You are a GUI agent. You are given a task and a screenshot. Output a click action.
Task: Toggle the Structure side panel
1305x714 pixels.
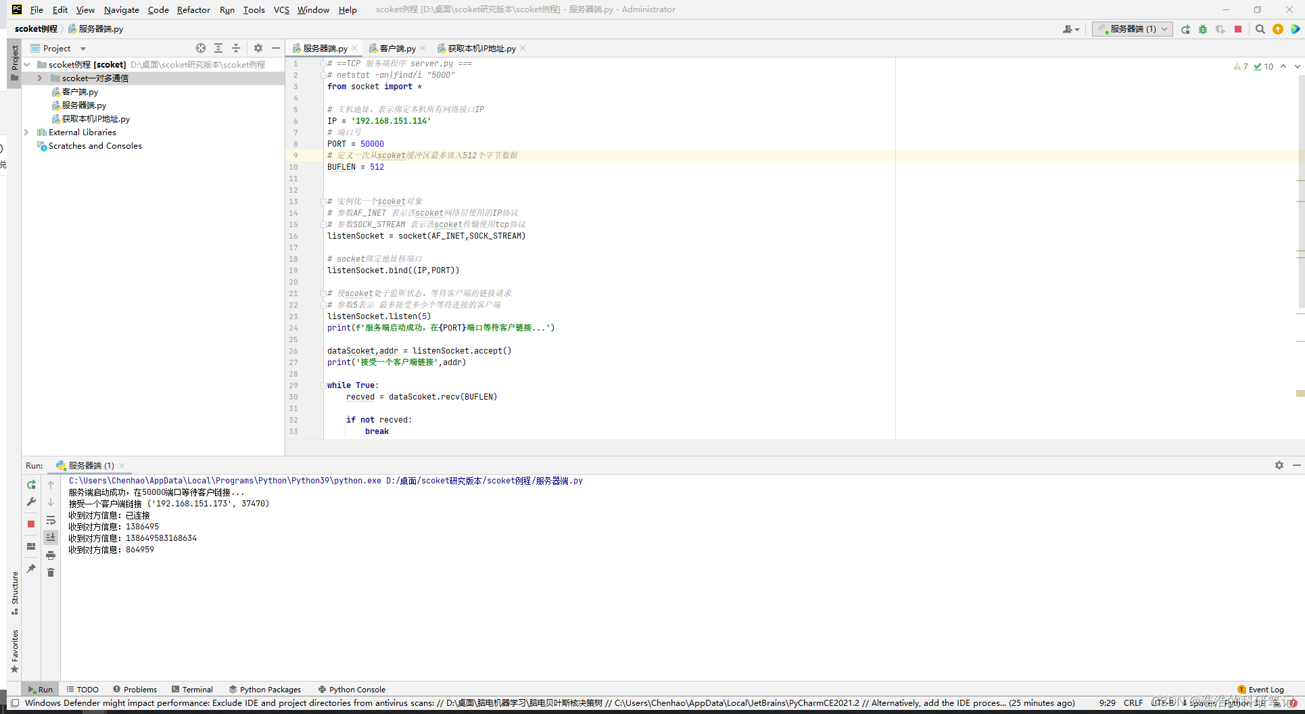pyautogui.click(x=15, y=593)
